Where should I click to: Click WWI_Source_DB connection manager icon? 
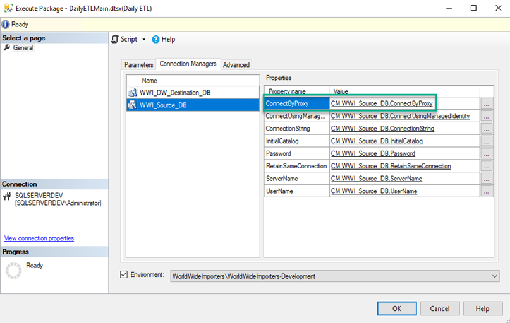[132, 105]
